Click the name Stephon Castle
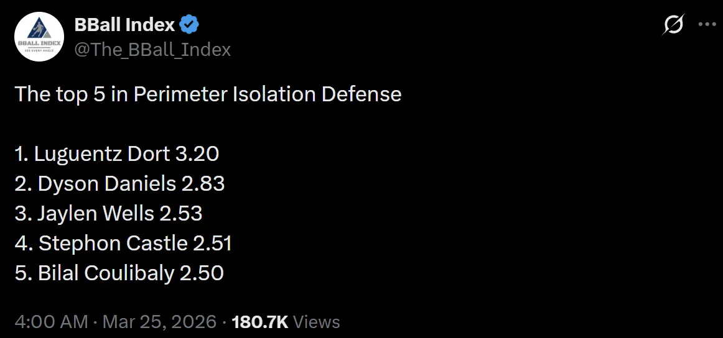This screenshot has width=723, height=338. (113, 243)
